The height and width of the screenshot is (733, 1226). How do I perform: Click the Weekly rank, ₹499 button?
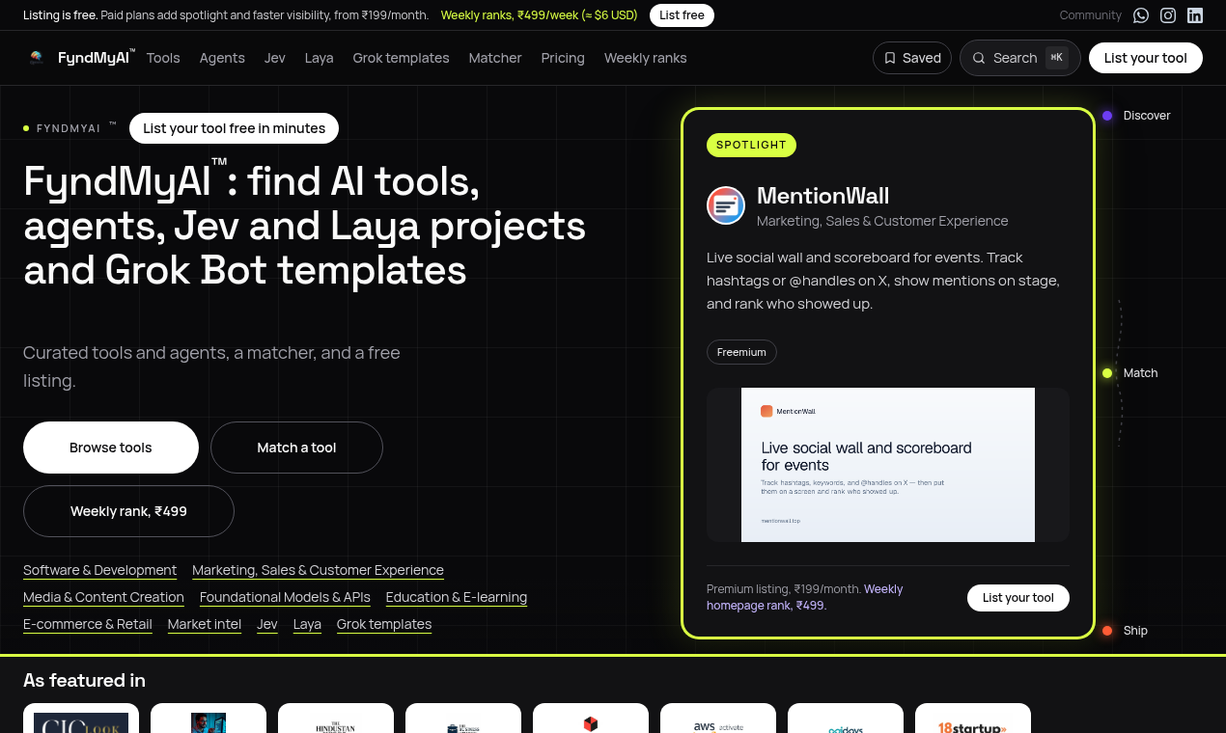coord(128,511)
